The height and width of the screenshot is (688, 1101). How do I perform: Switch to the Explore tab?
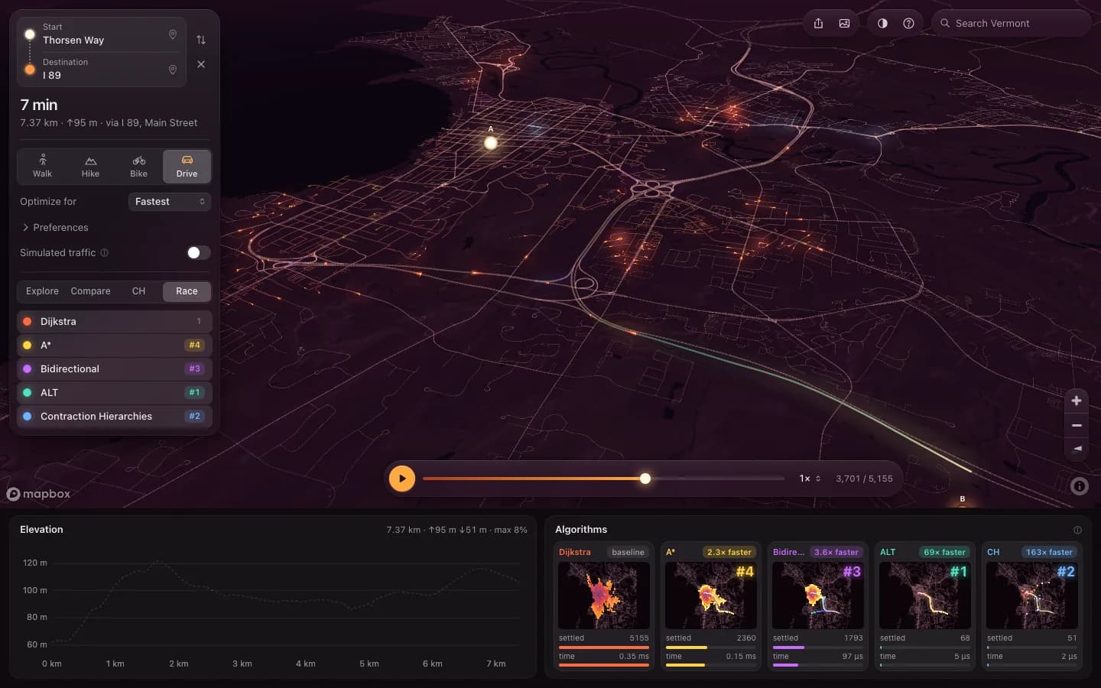click(42, 291)
